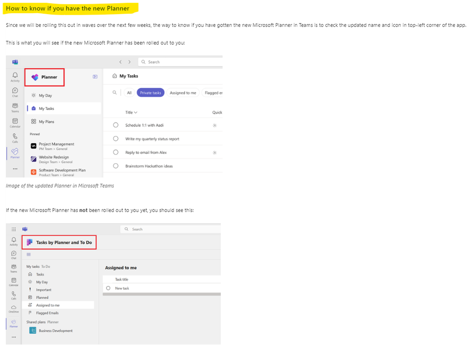Open the more apps ellipsis in the Tasks by Planner screenshot
Image resolution: width=471 pixels, height=345 pixels.
[14, 337]
